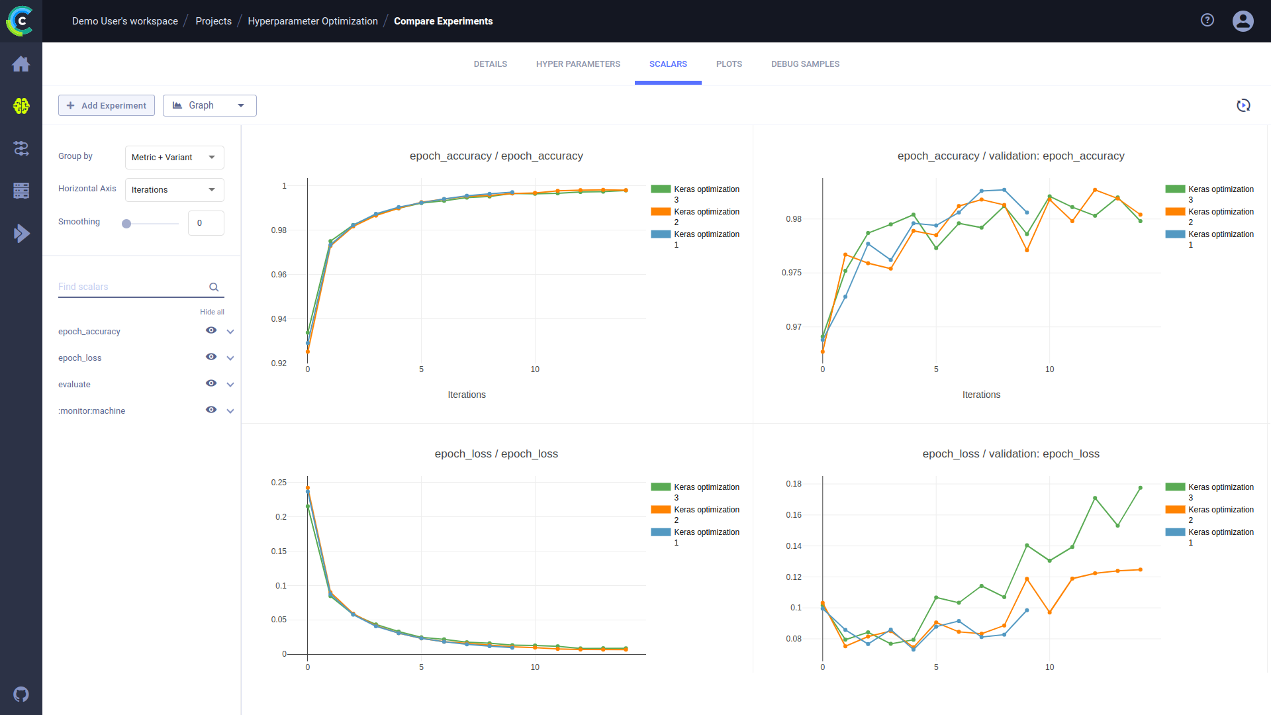
Task: Click the validation: epoch_accuracy chart title
Action: [1011, 156]
